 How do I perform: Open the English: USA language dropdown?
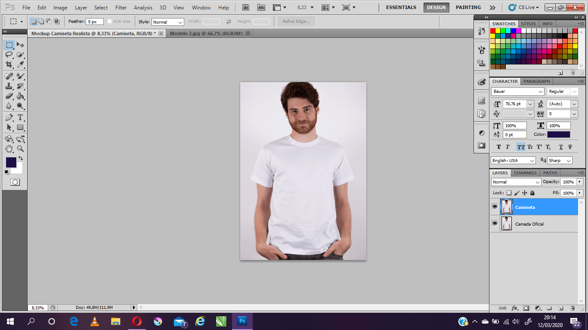tap(513, 160)
